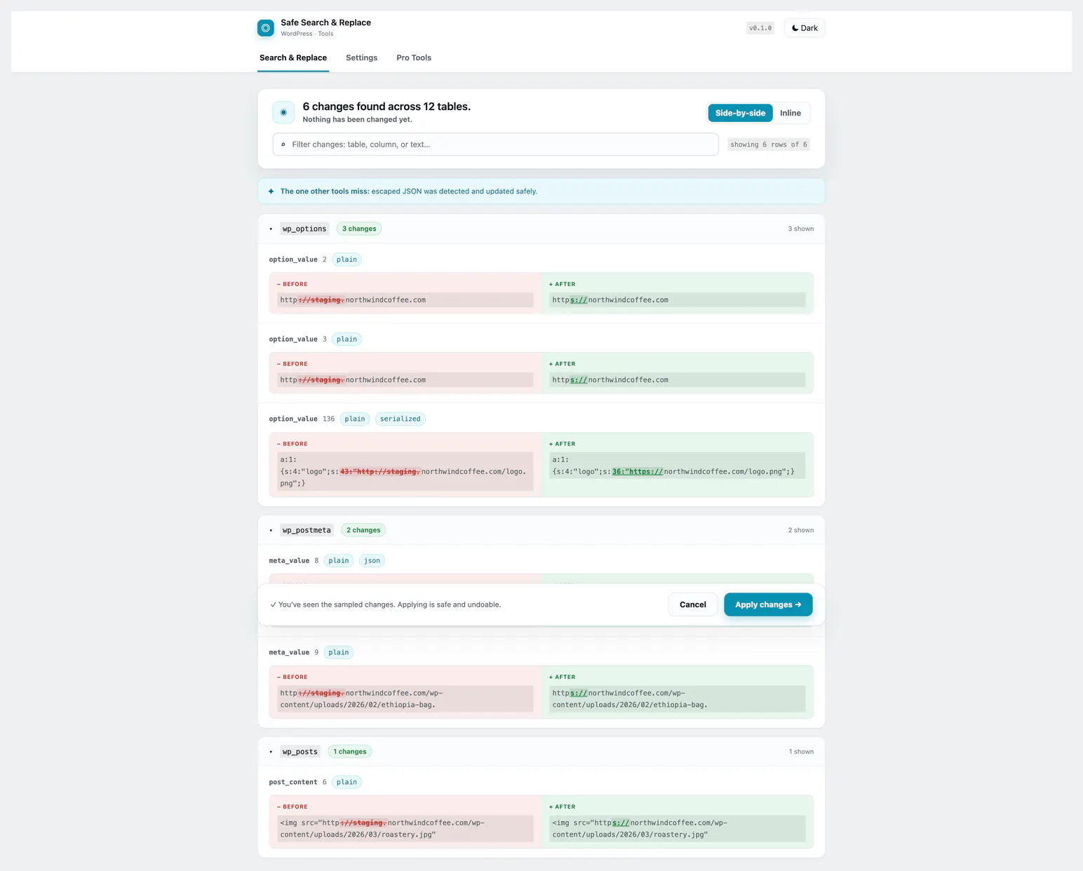Click the after value with roastery.jpg img tag
The height and width of the screenshot is (871, 1083).
point(678,829)
